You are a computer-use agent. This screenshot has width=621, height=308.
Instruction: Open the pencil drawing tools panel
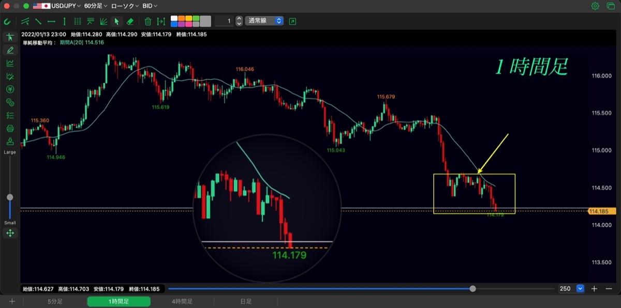pyautogui.click(x=10, y=50)
